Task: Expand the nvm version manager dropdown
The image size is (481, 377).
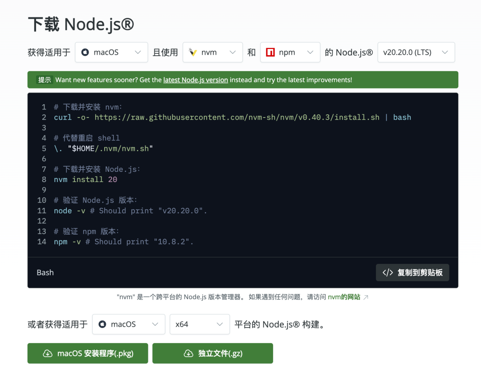Action: [x=213, y=53]
